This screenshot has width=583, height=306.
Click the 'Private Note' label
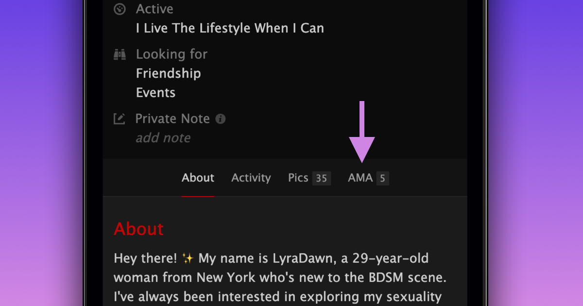[x=172, y=119]
